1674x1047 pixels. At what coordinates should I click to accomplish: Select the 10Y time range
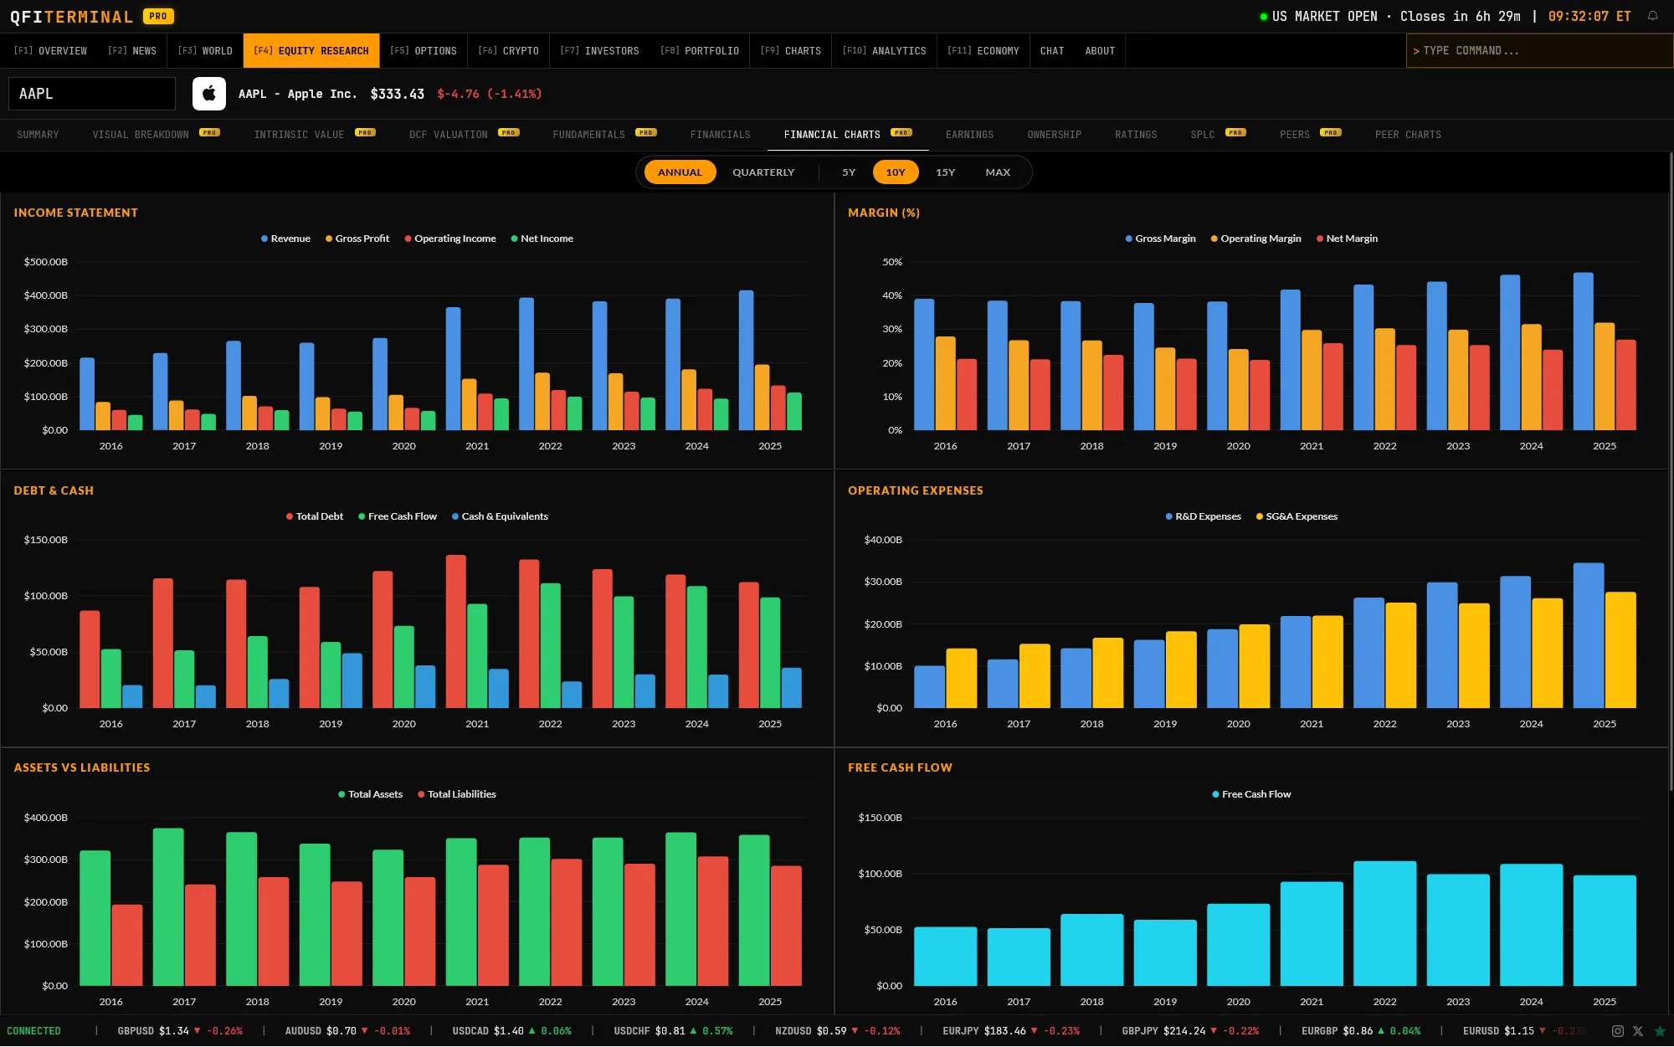(896, 172)
